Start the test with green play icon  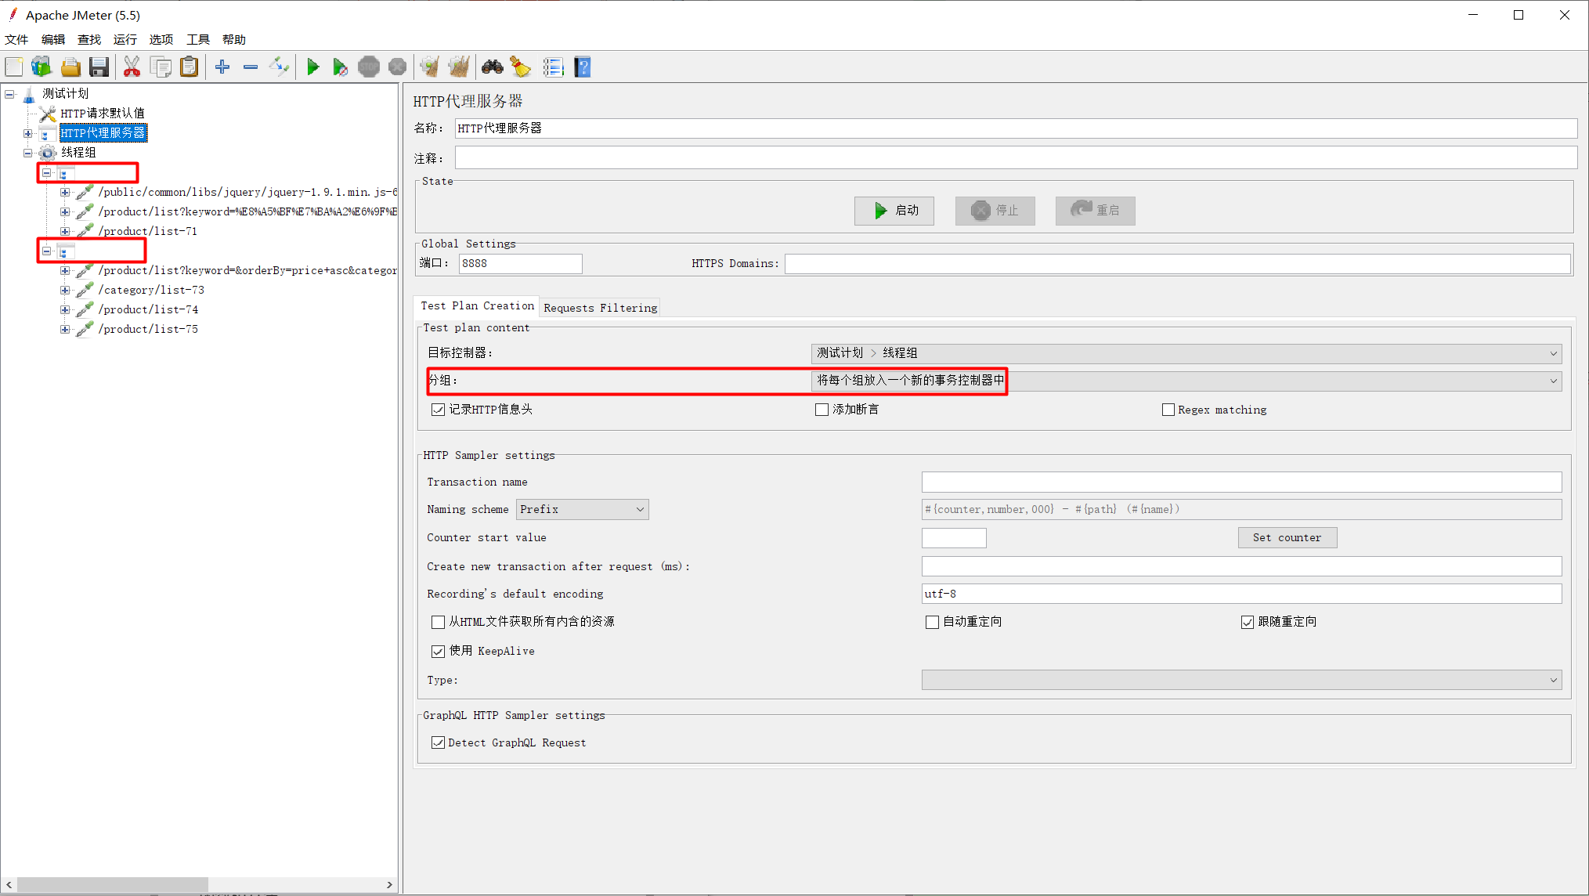[x=312, y=67]
